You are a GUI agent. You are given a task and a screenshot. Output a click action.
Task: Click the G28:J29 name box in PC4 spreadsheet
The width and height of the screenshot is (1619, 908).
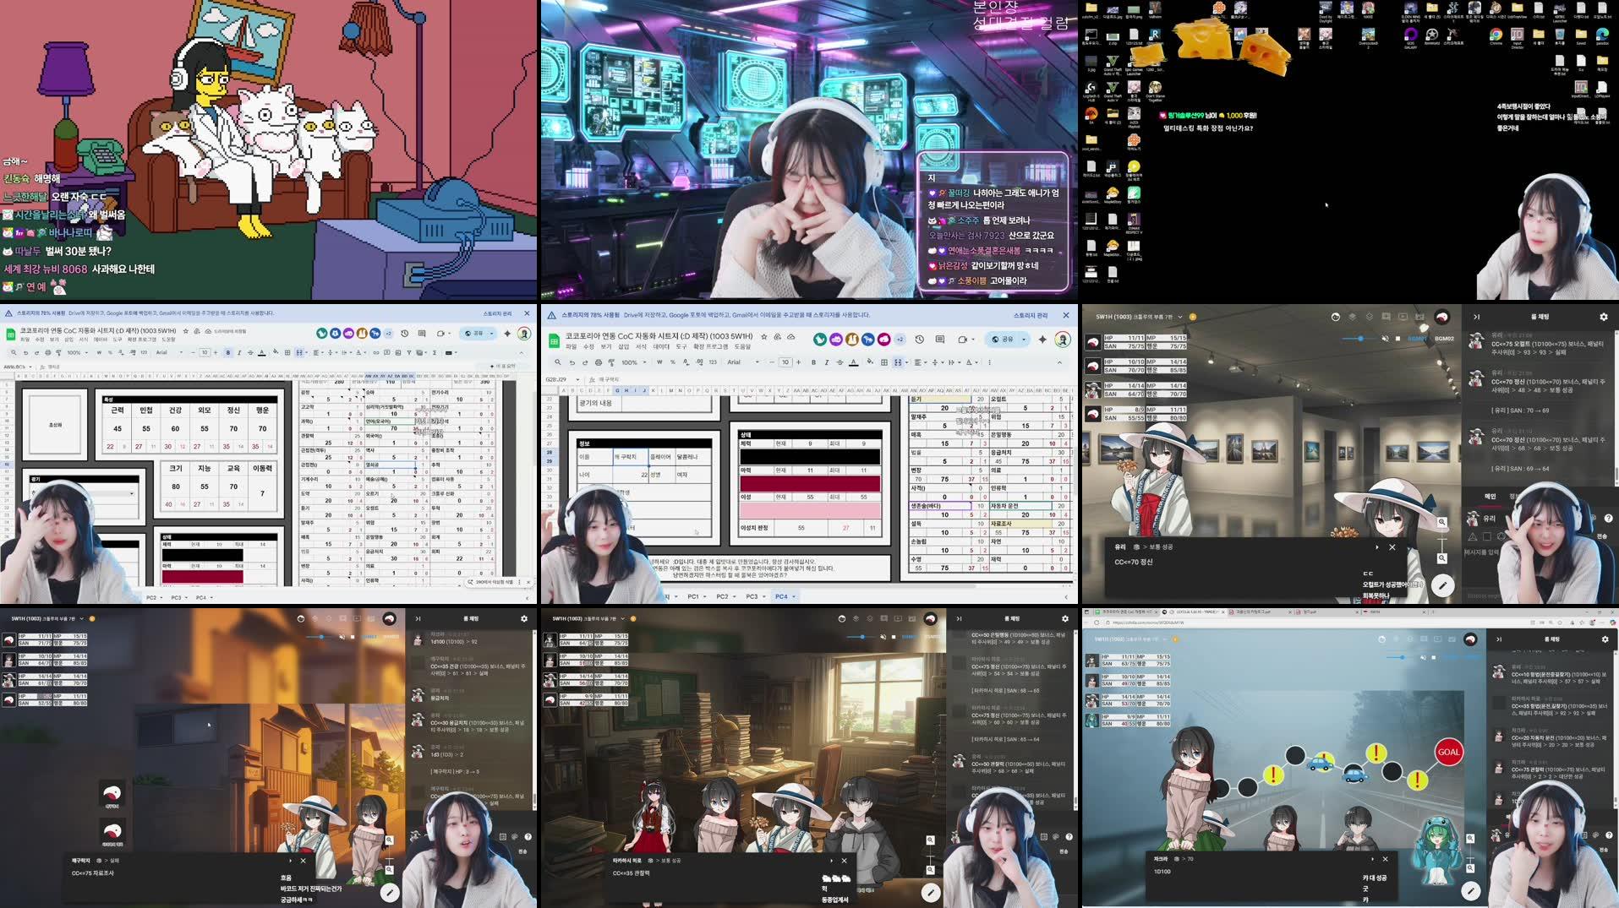click(x=556, y=380)
